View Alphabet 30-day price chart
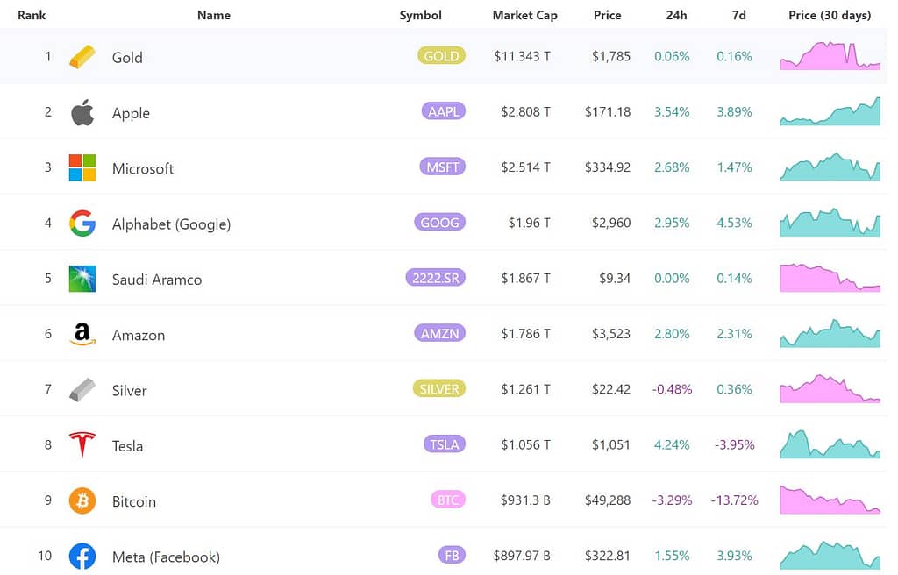Screen dimensions: 898x575 [830, 223]
